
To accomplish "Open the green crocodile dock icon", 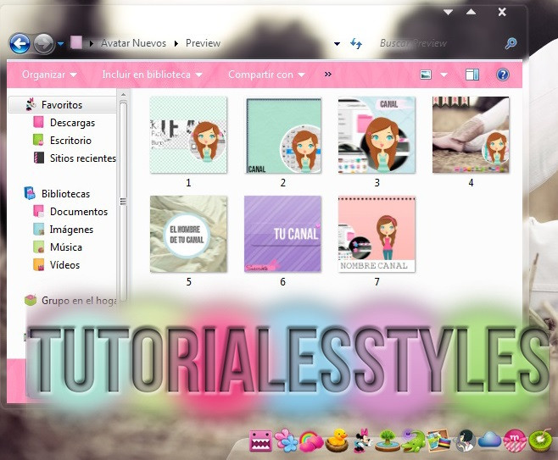I will (414, 441).
